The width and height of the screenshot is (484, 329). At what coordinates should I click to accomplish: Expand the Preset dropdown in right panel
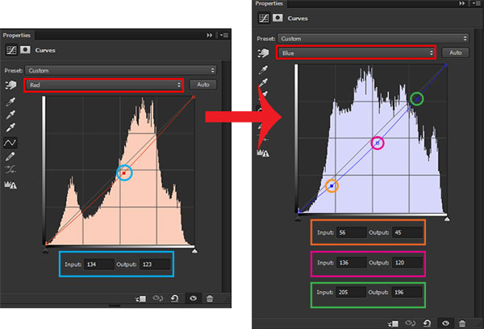tap(373, 38)
